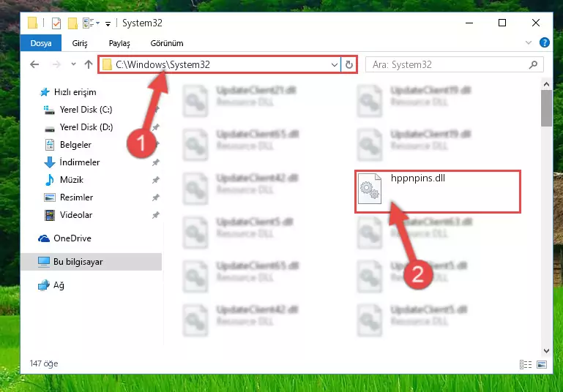The image size is (563, 392).
Task: Switch to details view in status bar
Action: click(526, 365)
